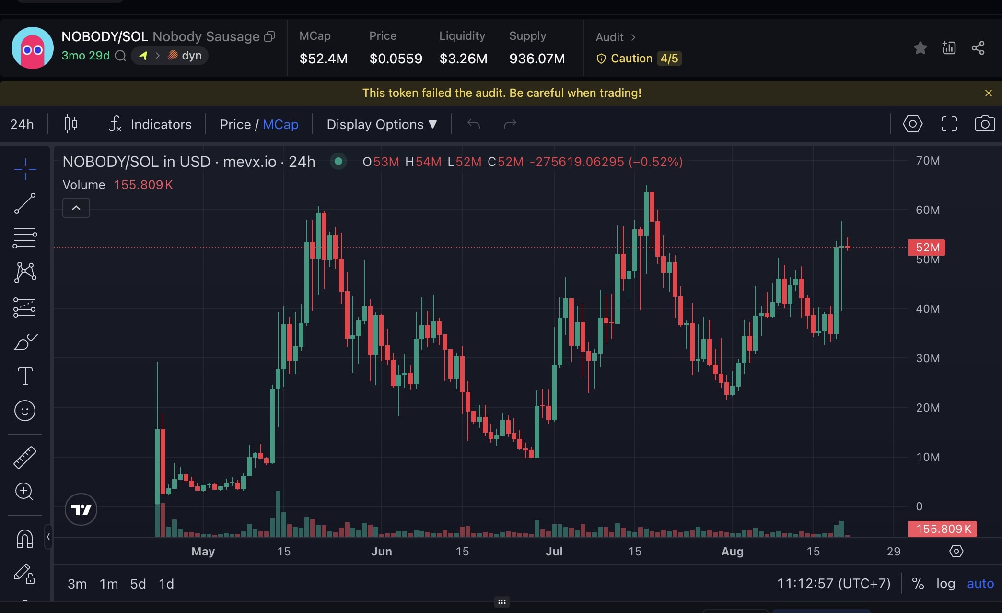Viewport: 1002px width, 613px height.
Task: Open timezone menu at 11:12:57 (UTC+7)
Action: 834,584
